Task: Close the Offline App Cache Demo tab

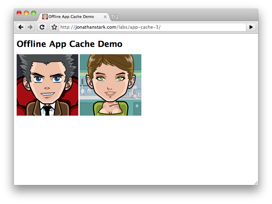Action: point(105,17)
